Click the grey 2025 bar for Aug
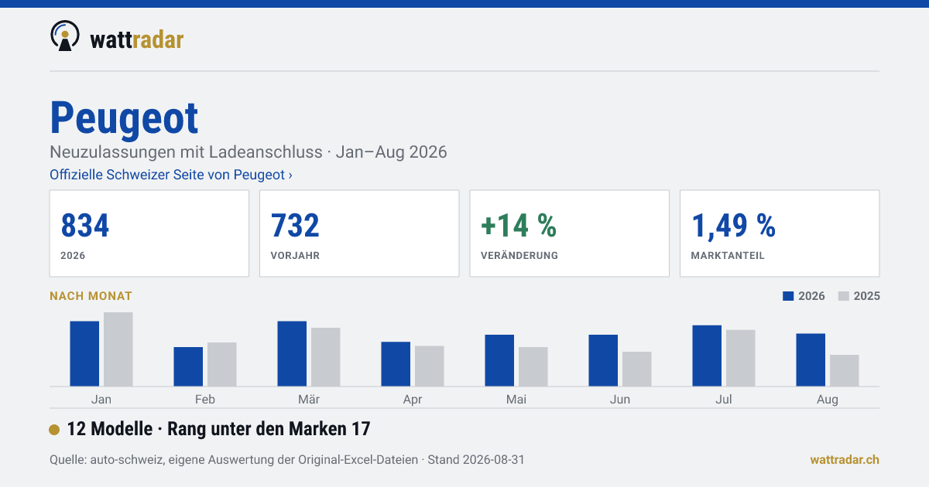This screenshot has width=929, height=487. (845, 370)
